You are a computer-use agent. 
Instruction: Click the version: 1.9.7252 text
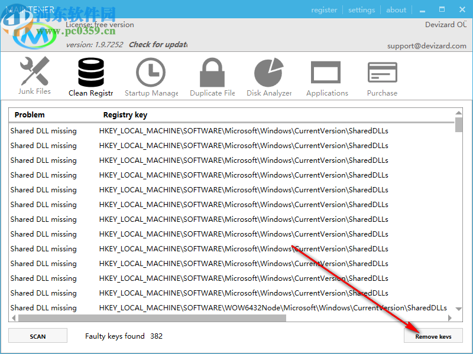[x=95, y=45]
